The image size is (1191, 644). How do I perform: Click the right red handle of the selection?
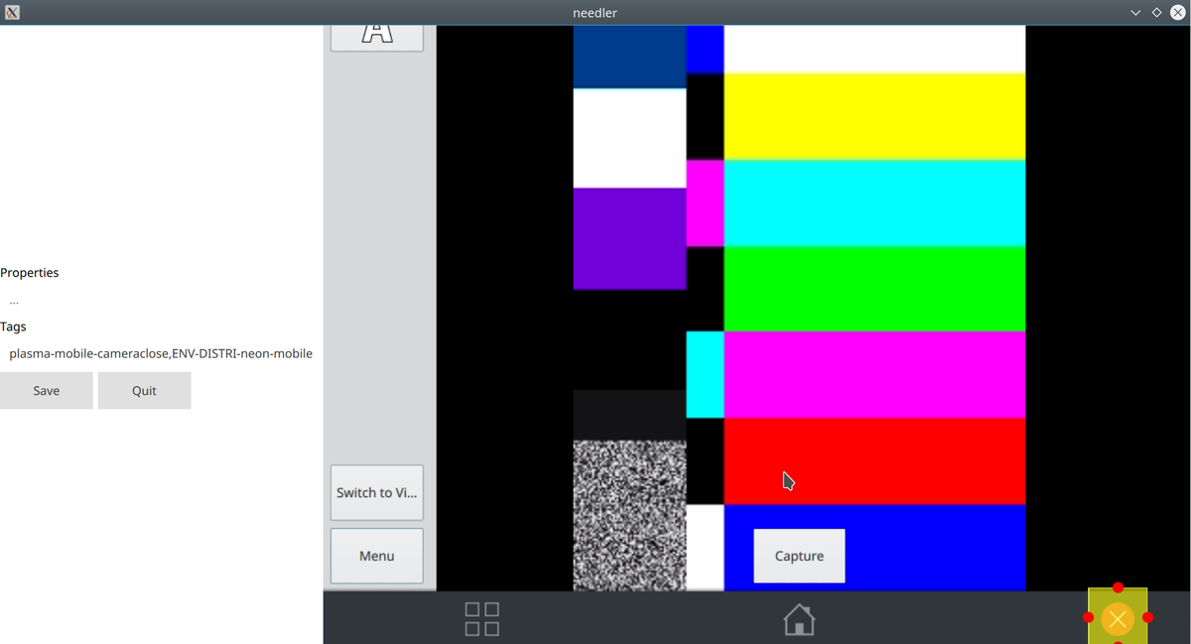(1147, 618)
